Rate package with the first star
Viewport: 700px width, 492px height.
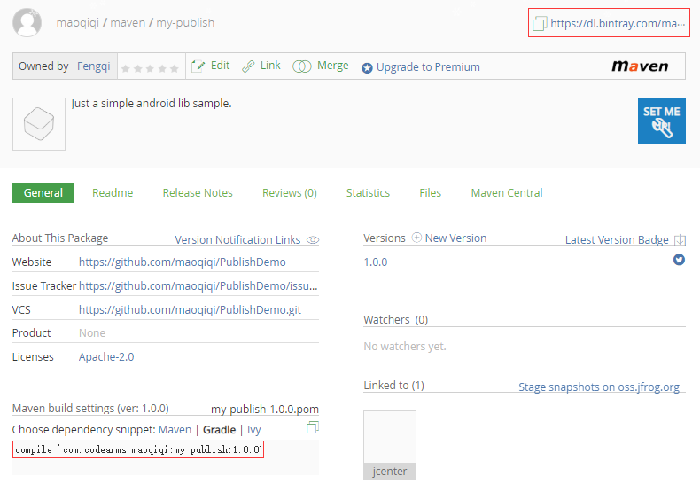point(126,69)
